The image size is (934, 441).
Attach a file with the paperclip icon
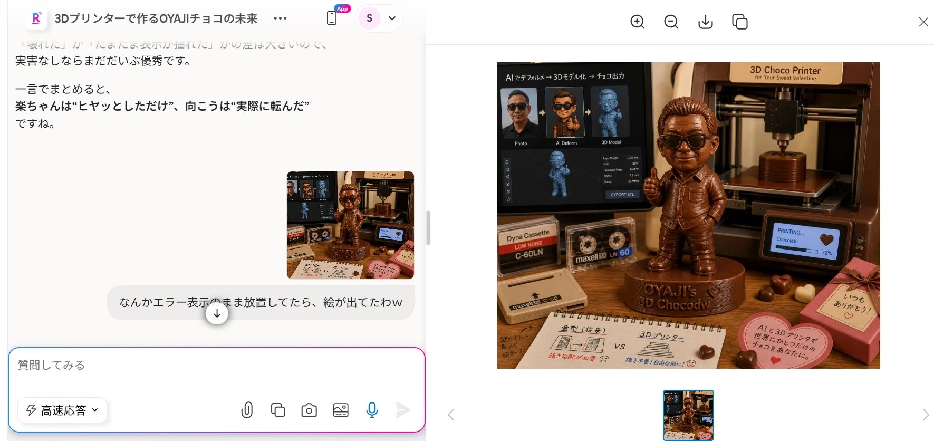pyautogui.click(x=247, y=410)
